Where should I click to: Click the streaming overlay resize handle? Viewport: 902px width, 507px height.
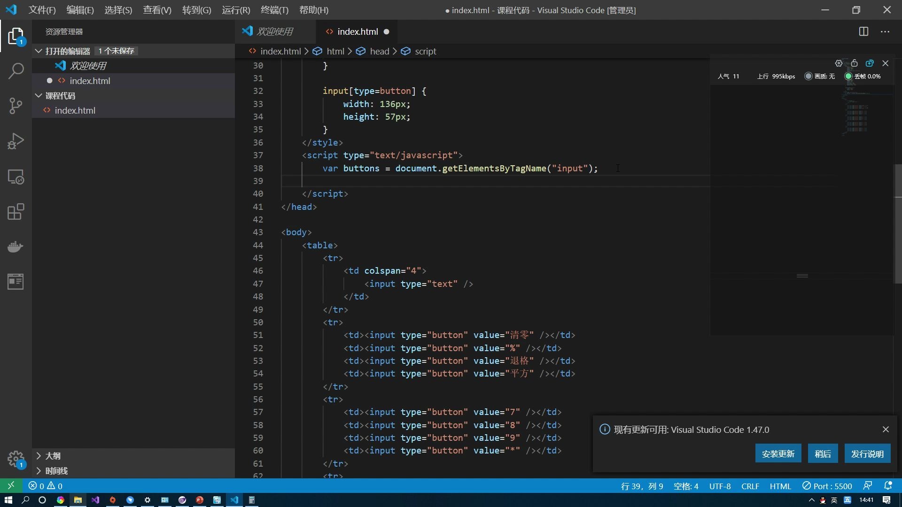click(x=802, y=276)
